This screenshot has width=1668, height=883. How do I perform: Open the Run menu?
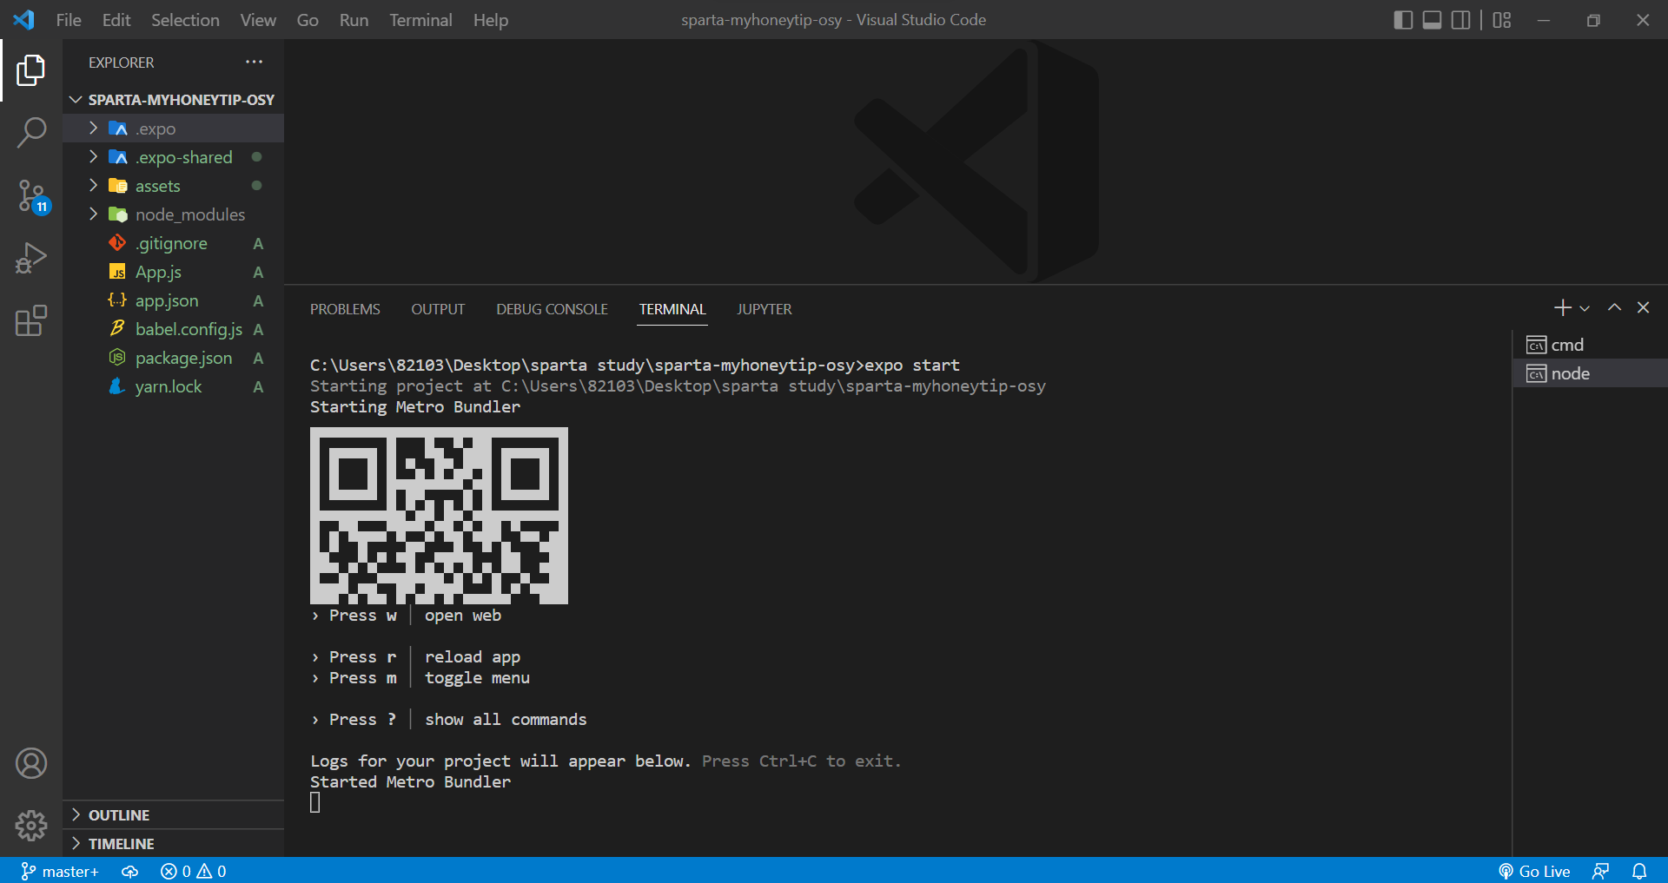click(x=354, y=20)
